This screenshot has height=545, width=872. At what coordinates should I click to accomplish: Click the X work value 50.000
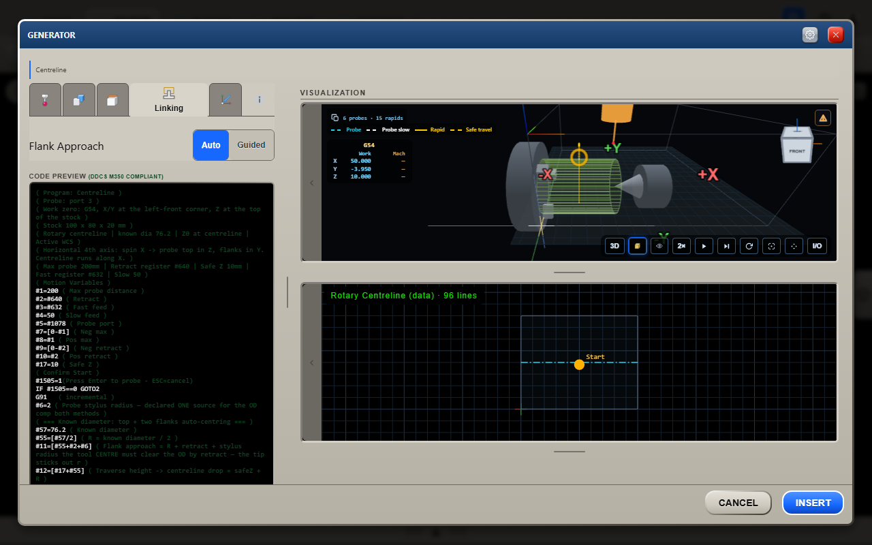pyautogui.click(x=361, y=161)
